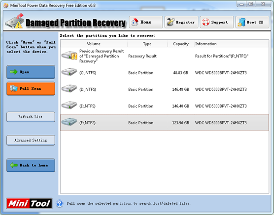Click the app icon in title bar
This screenshot has height=215, width=274.
pos(6,5)
